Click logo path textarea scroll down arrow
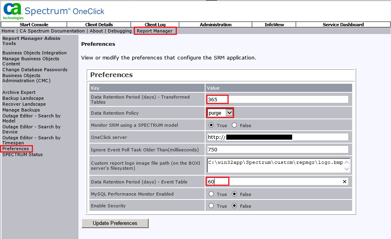Viewport: 391px width, 239px height. [x=347, y=169]
